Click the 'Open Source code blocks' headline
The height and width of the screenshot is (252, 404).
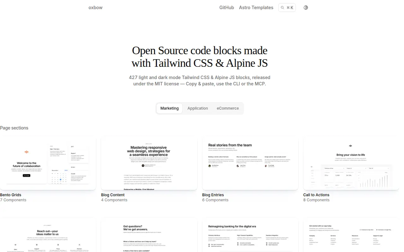tap(199, 57)
